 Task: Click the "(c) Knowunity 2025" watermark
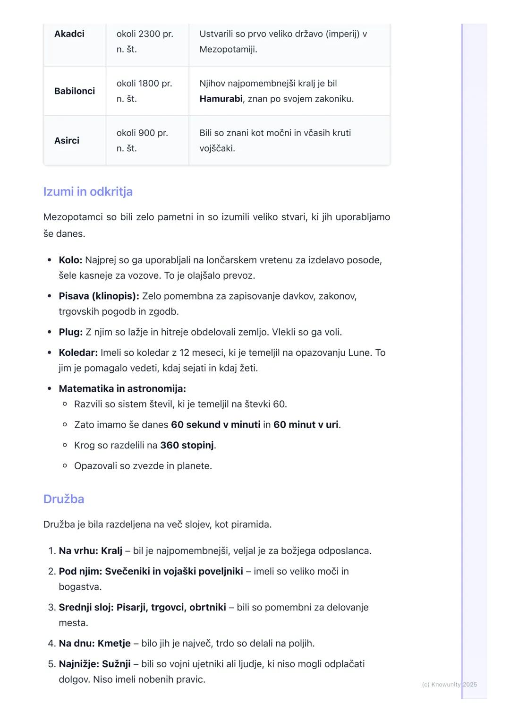point(449,685)
